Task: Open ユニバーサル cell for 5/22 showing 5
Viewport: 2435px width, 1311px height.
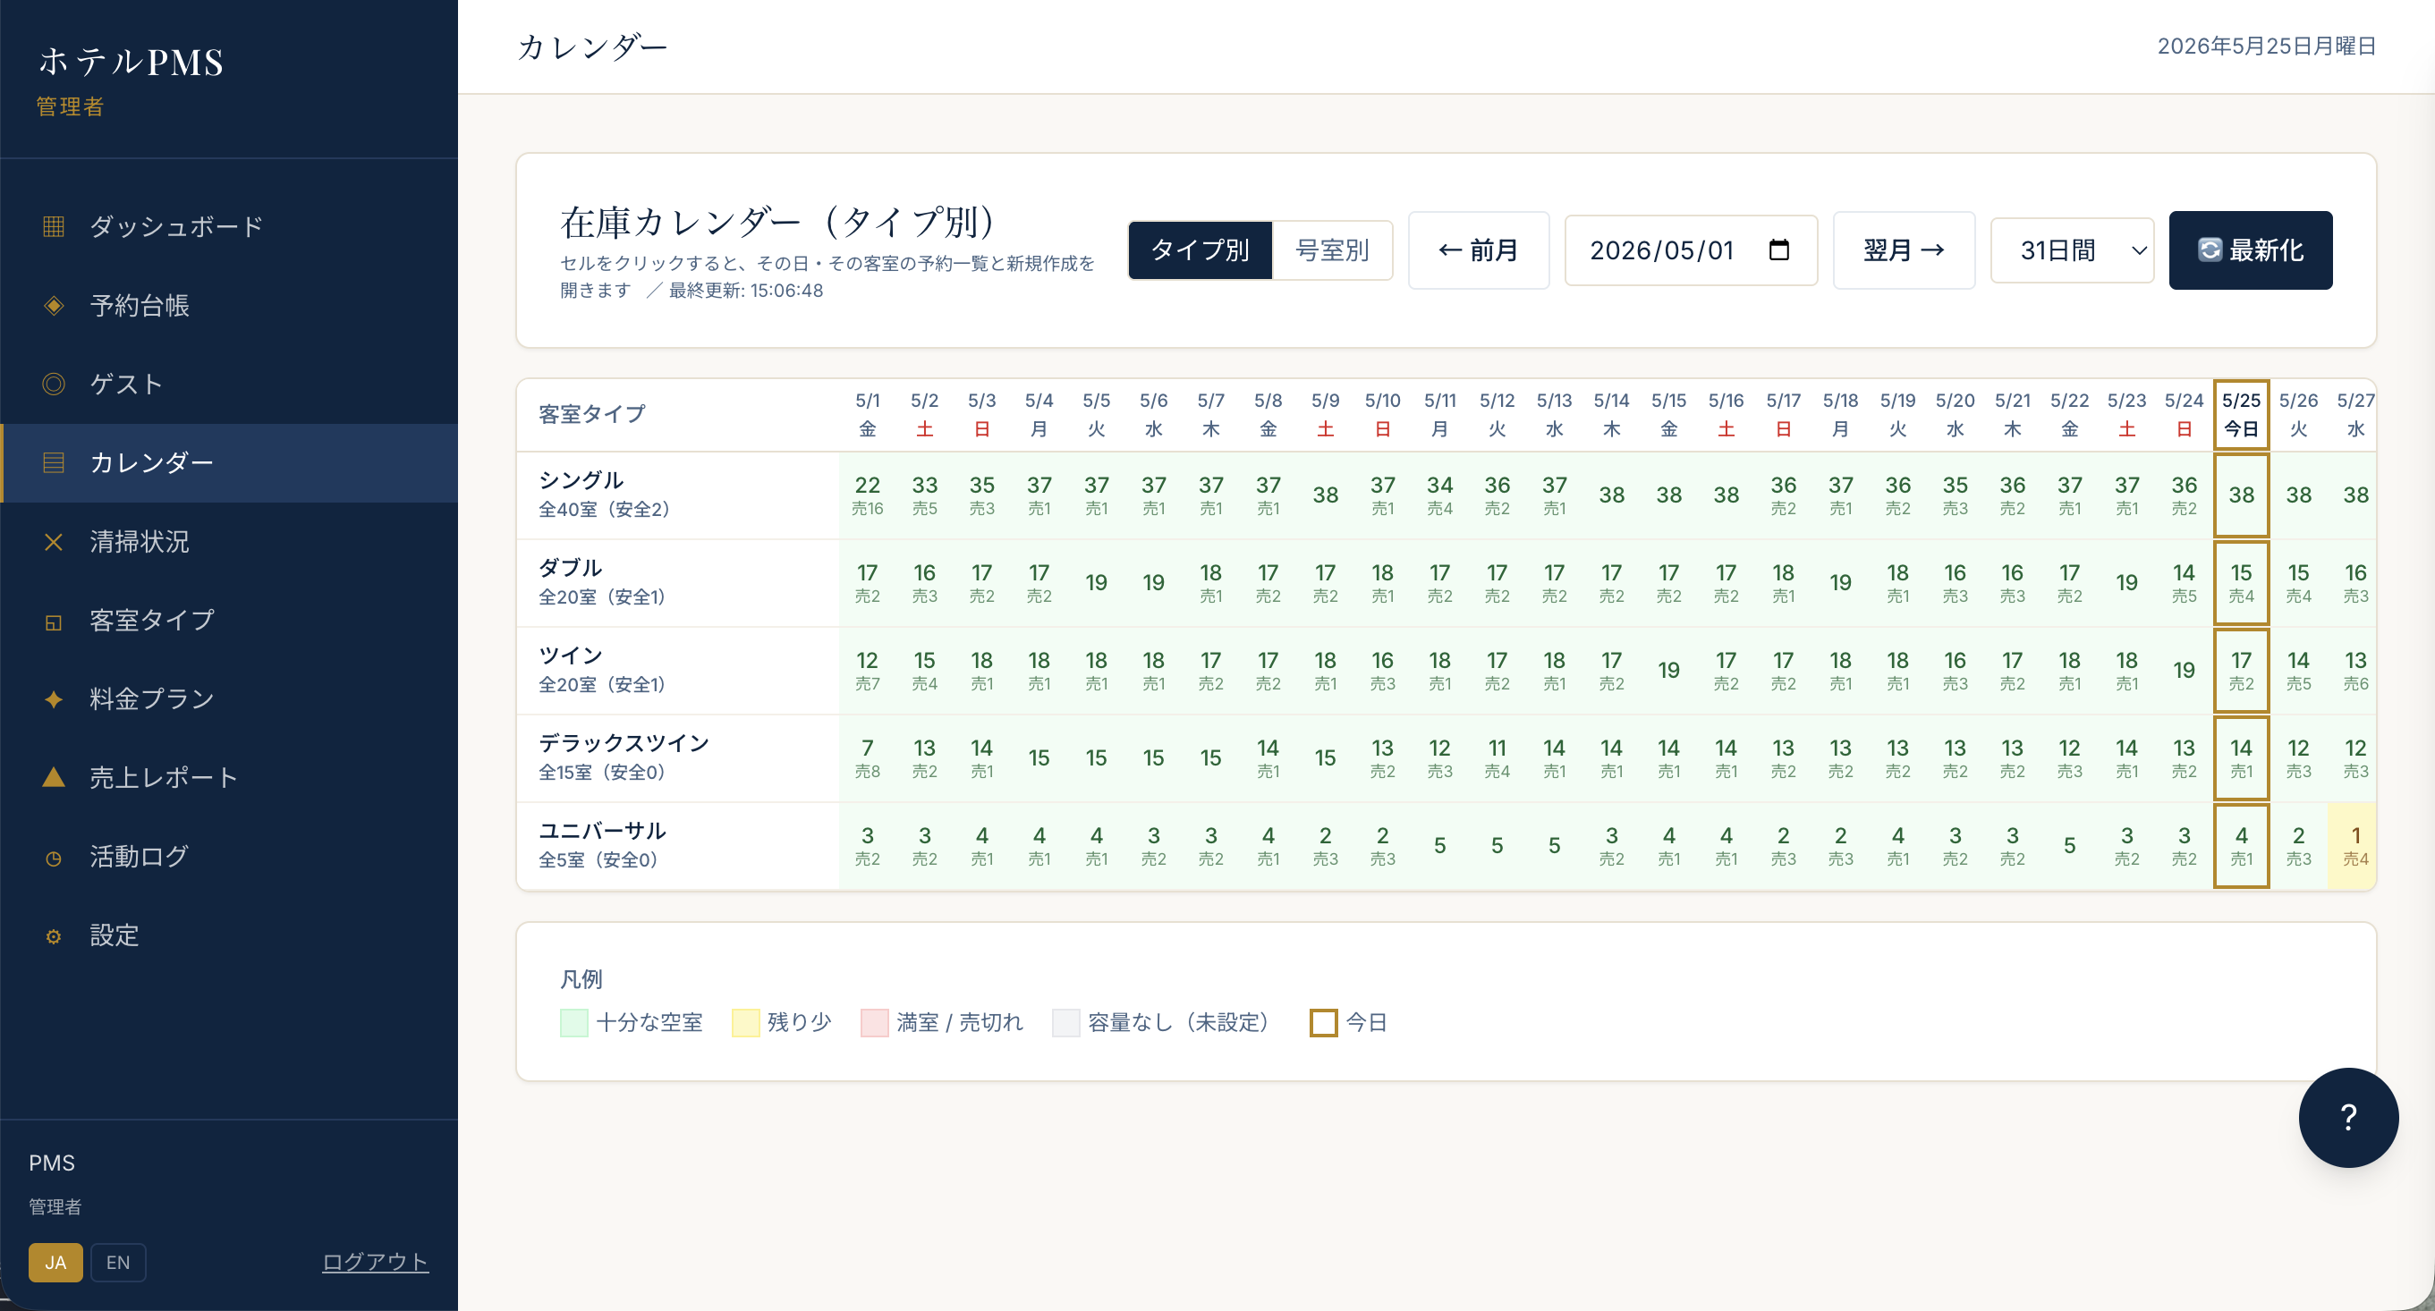Action: coord(2069,846)
